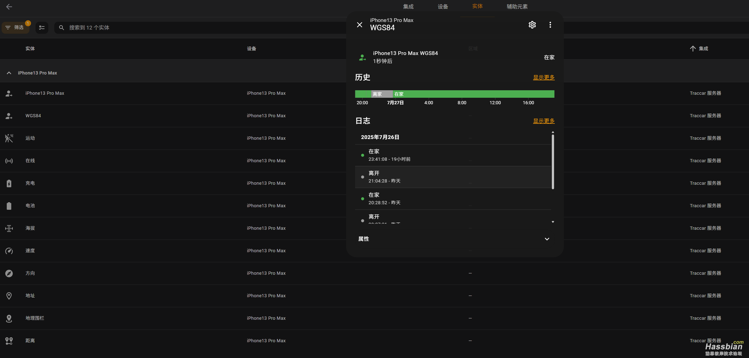Viewport: 749px width, 358px height.
Task: Close the WGS84 entity dialog
Action: [360, 25]
